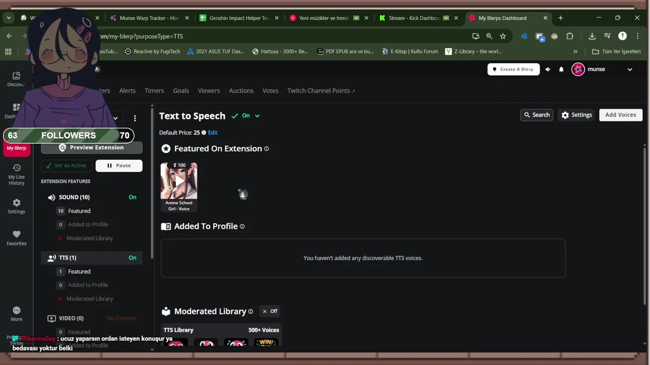Image resolution: width=650 pixels, height=365 pixels.
Task: Toggle SOUND (10) On status
Action: click(133, 197)
